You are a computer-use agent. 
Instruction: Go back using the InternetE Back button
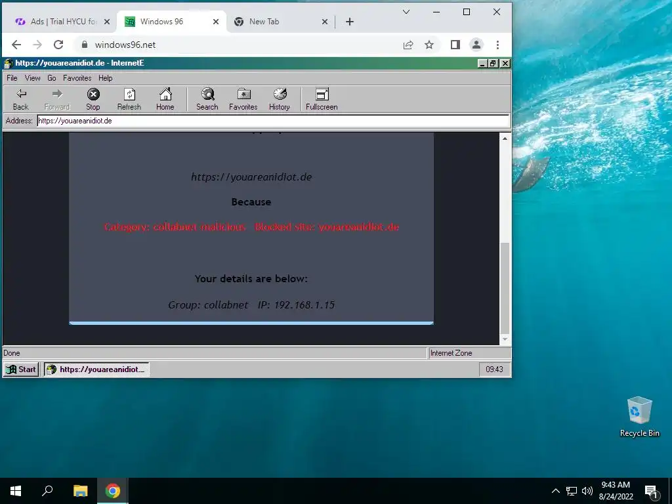pos(20,100)
